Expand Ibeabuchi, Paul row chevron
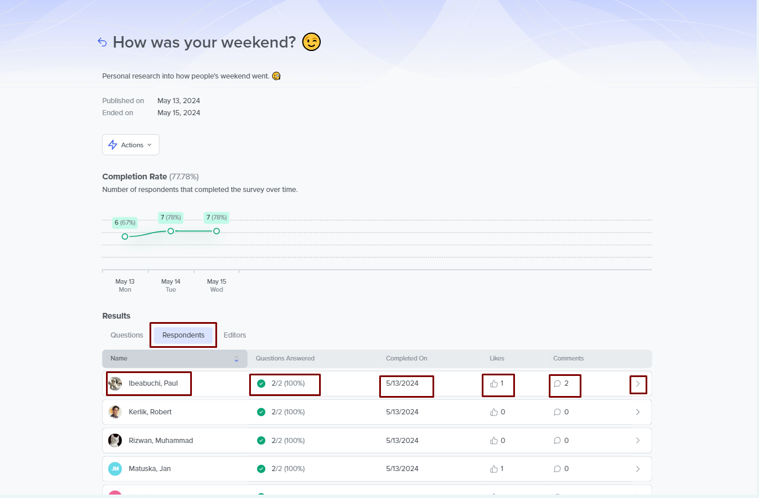 [x=638, y=383]
